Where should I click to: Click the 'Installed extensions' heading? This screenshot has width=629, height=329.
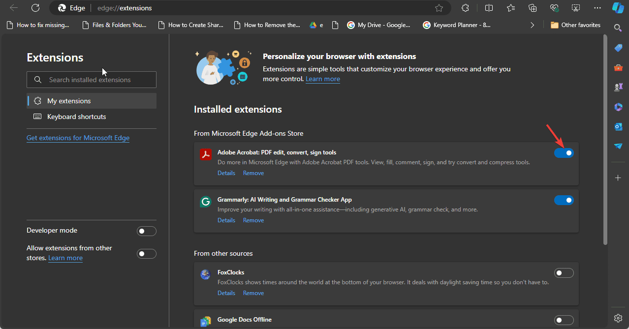pos(238,109)
